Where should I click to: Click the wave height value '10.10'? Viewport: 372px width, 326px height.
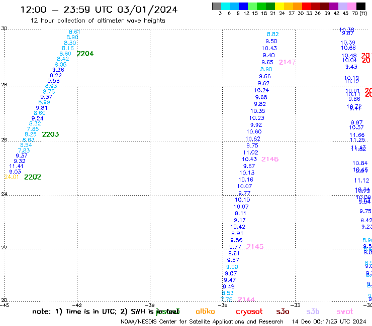(242, 200)
